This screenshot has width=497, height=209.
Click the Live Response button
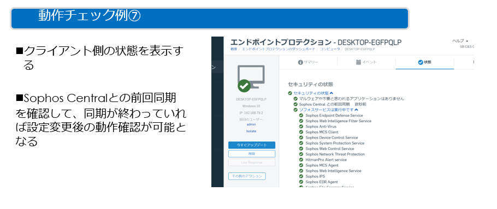tap(252, 163)
